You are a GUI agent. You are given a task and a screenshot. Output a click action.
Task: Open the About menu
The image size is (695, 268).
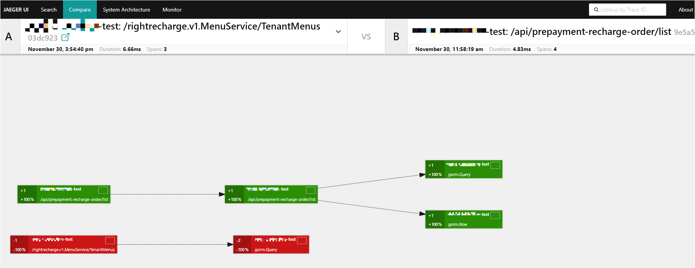685,10
